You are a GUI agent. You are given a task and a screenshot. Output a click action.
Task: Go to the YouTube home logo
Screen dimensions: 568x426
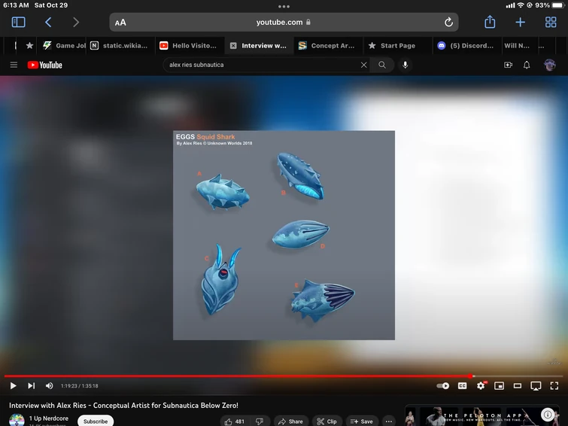tap(45, 65)
